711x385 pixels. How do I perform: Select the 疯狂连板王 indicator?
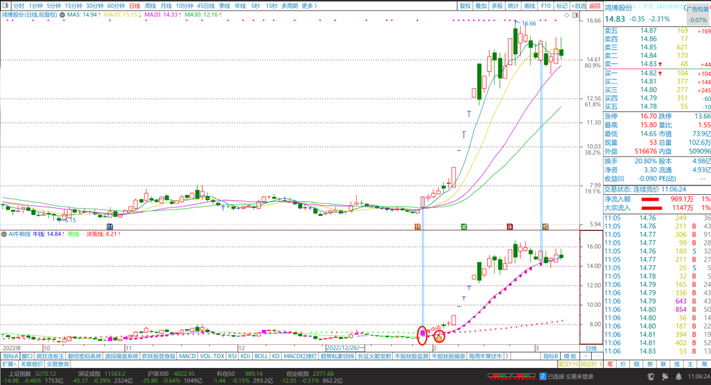pos(50,357)
